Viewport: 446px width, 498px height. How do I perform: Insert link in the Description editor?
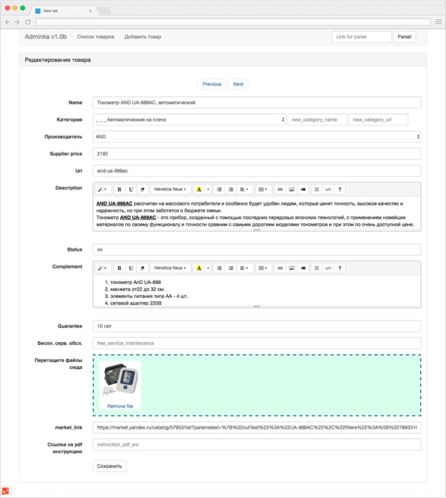tap(280, 189)
